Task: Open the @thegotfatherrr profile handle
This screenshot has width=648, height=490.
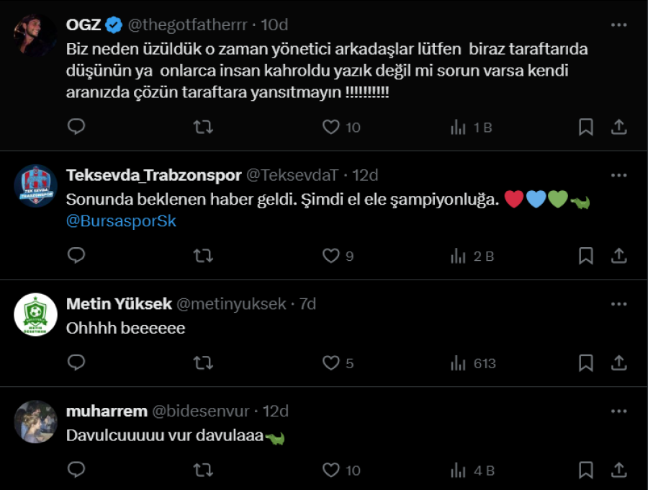Action: (187, 24)
